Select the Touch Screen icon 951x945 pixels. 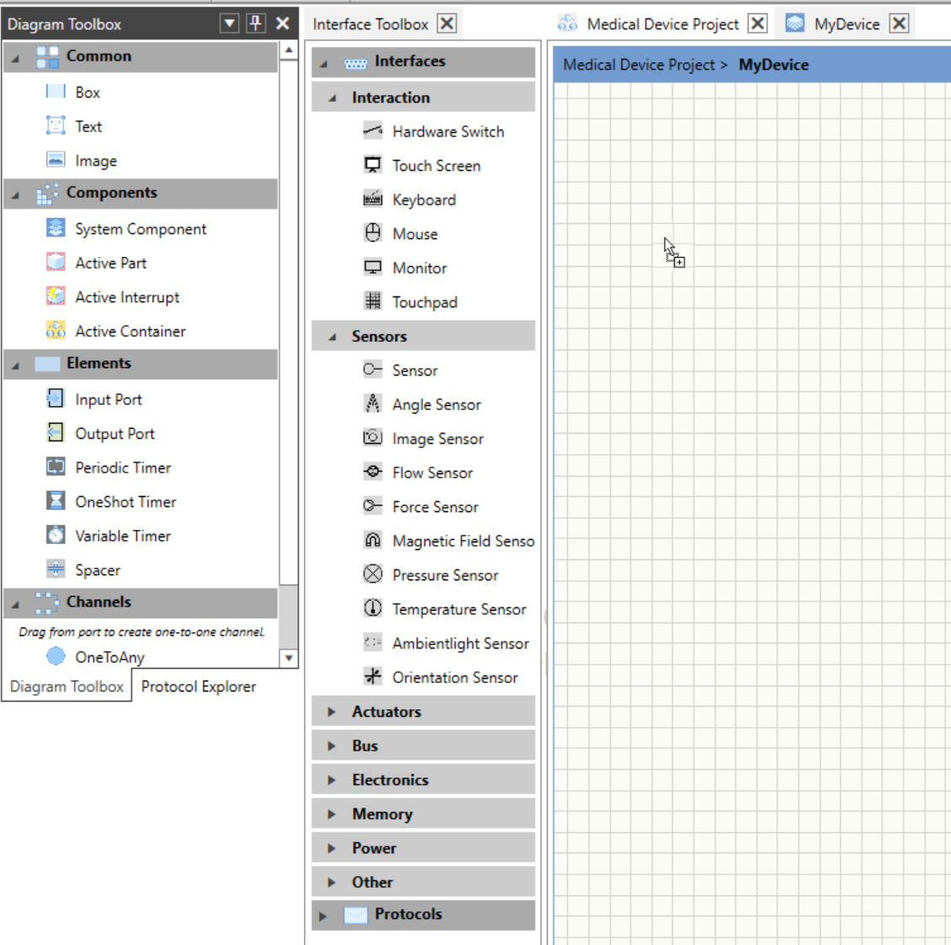tap(372, 165)
